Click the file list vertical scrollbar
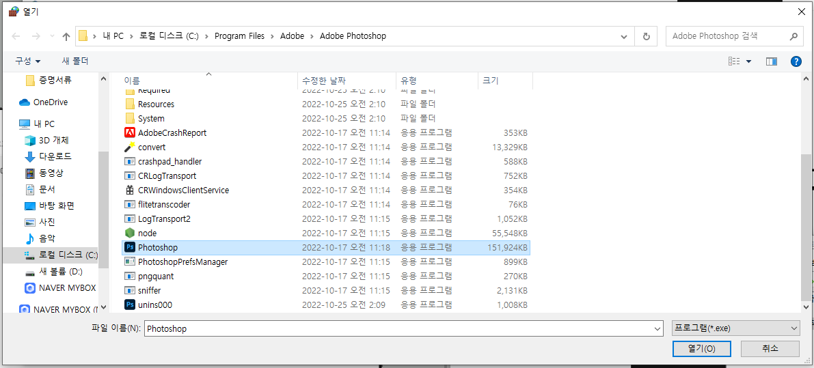The height and width of the screenshot is (368, 814). (806, 227)
